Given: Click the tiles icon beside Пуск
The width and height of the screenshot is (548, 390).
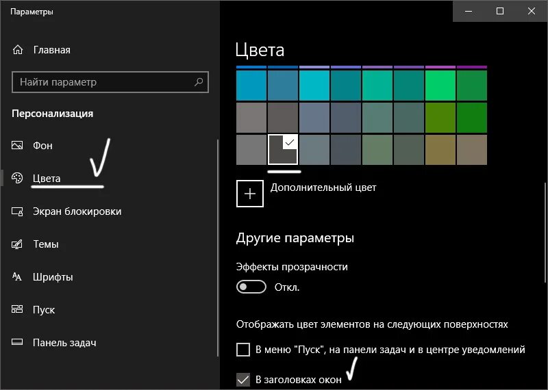Looking at the screenshot, I should point(17,309).
